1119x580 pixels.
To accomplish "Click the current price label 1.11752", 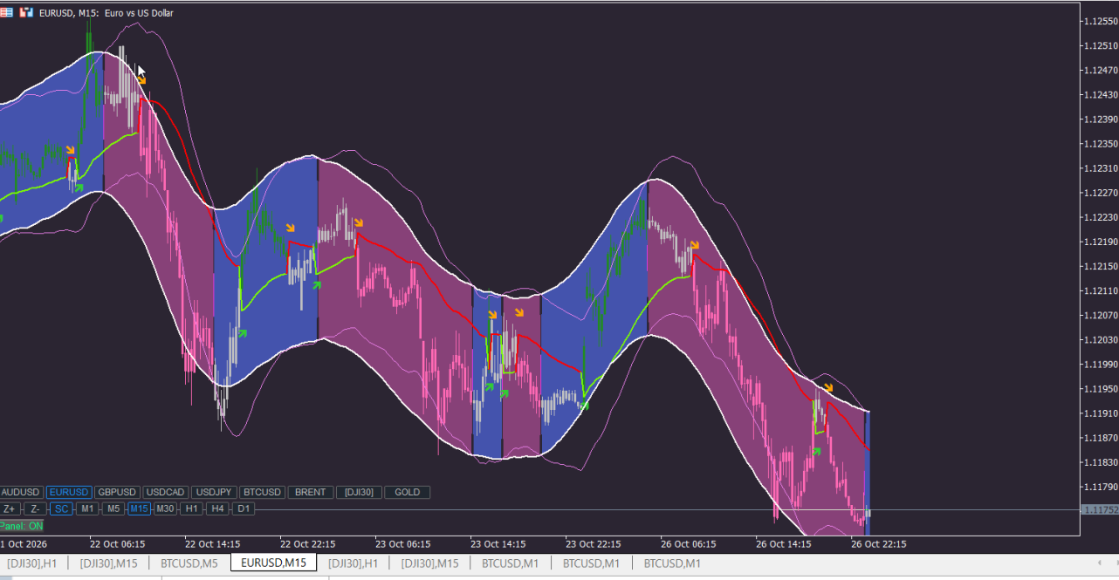I will (1100, 510).
